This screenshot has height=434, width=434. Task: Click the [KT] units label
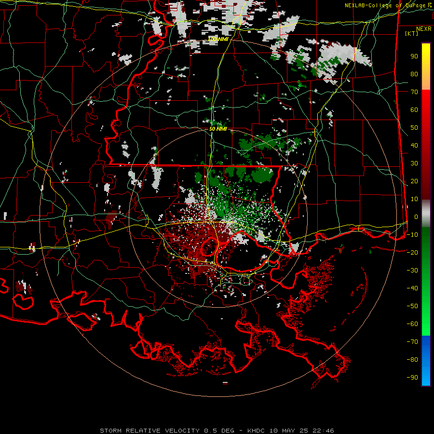pyautogui.click(x=412, y=33)
